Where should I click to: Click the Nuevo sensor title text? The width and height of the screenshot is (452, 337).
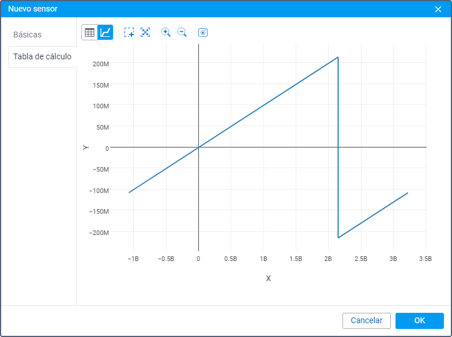click(x=33, y=9)
